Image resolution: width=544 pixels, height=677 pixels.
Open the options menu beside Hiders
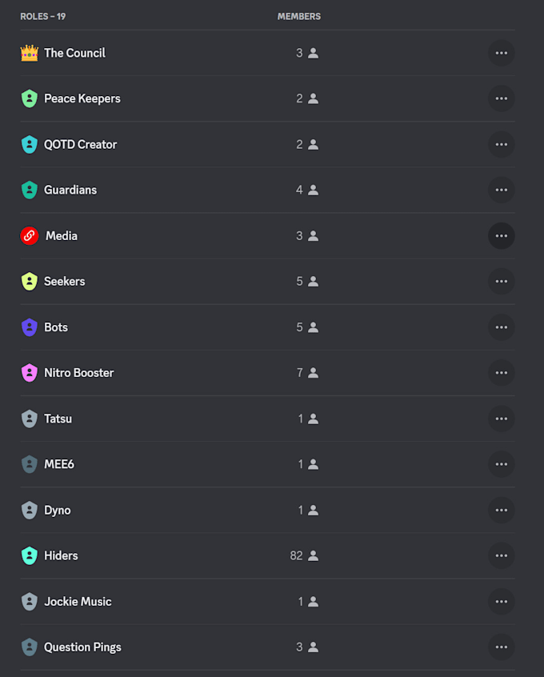click(x=502, y=555)
